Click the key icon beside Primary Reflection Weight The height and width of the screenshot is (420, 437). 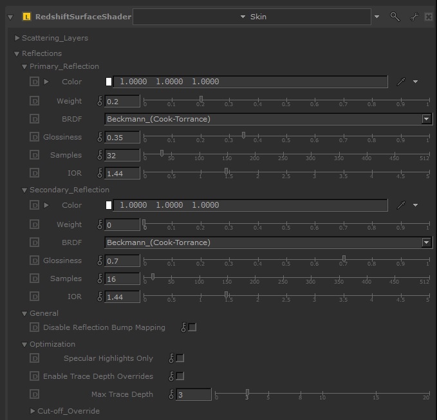(x=100, y=101)
